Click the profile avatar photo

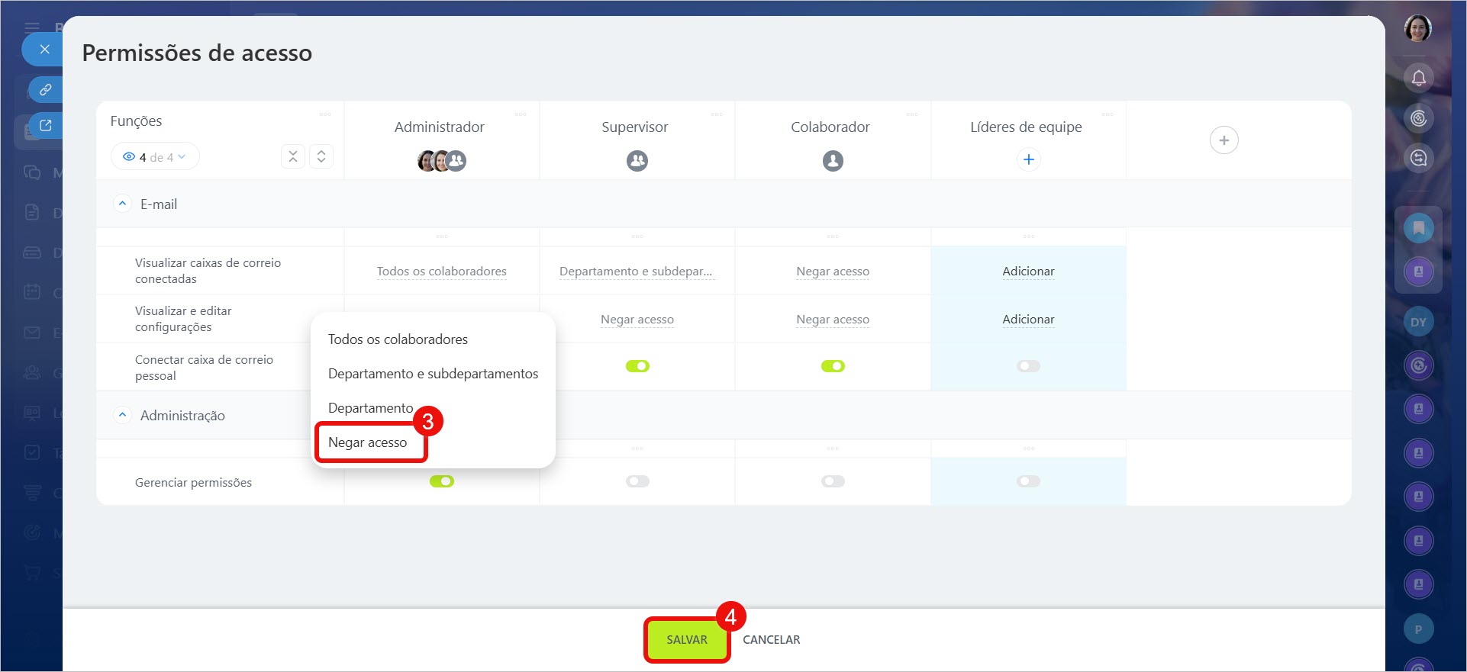(x=1417, y=29)
